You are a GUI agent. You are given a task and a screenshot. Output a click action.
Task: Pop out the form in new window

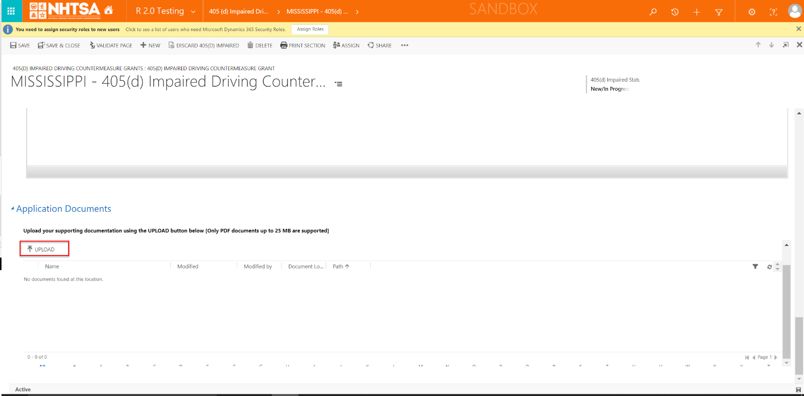pos(785,45)
